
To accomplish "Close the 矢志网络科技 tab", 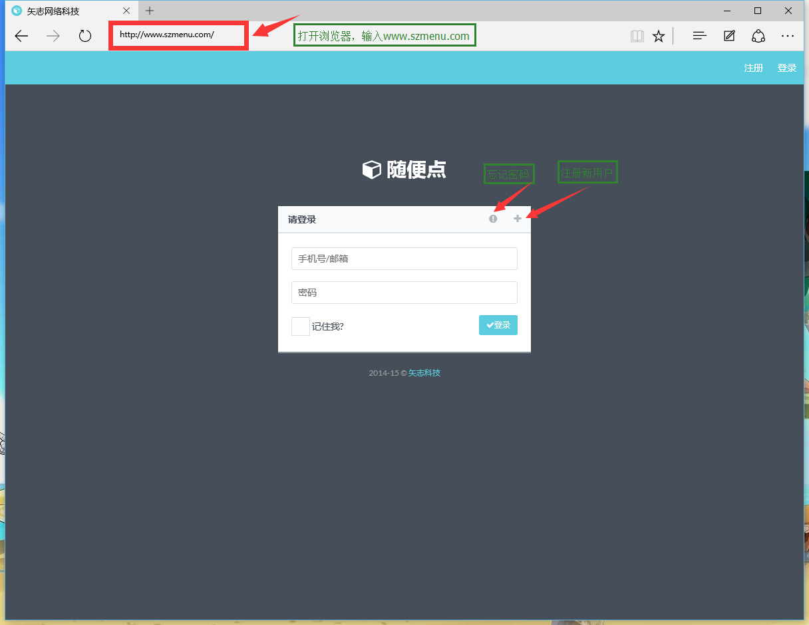I will coord(127,11).
